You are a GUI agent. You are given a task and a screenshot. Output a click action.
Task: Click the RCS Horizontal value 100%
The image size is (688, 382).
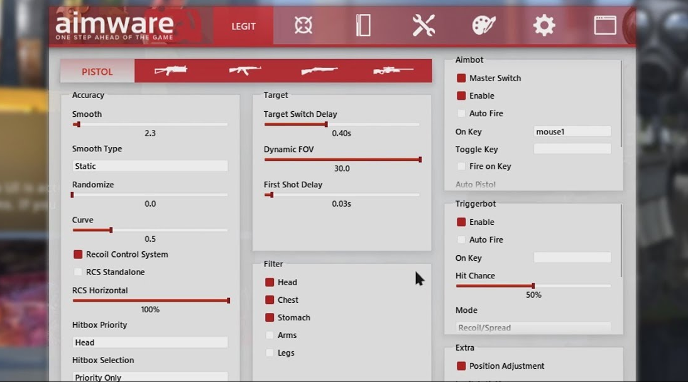point(150,310)
